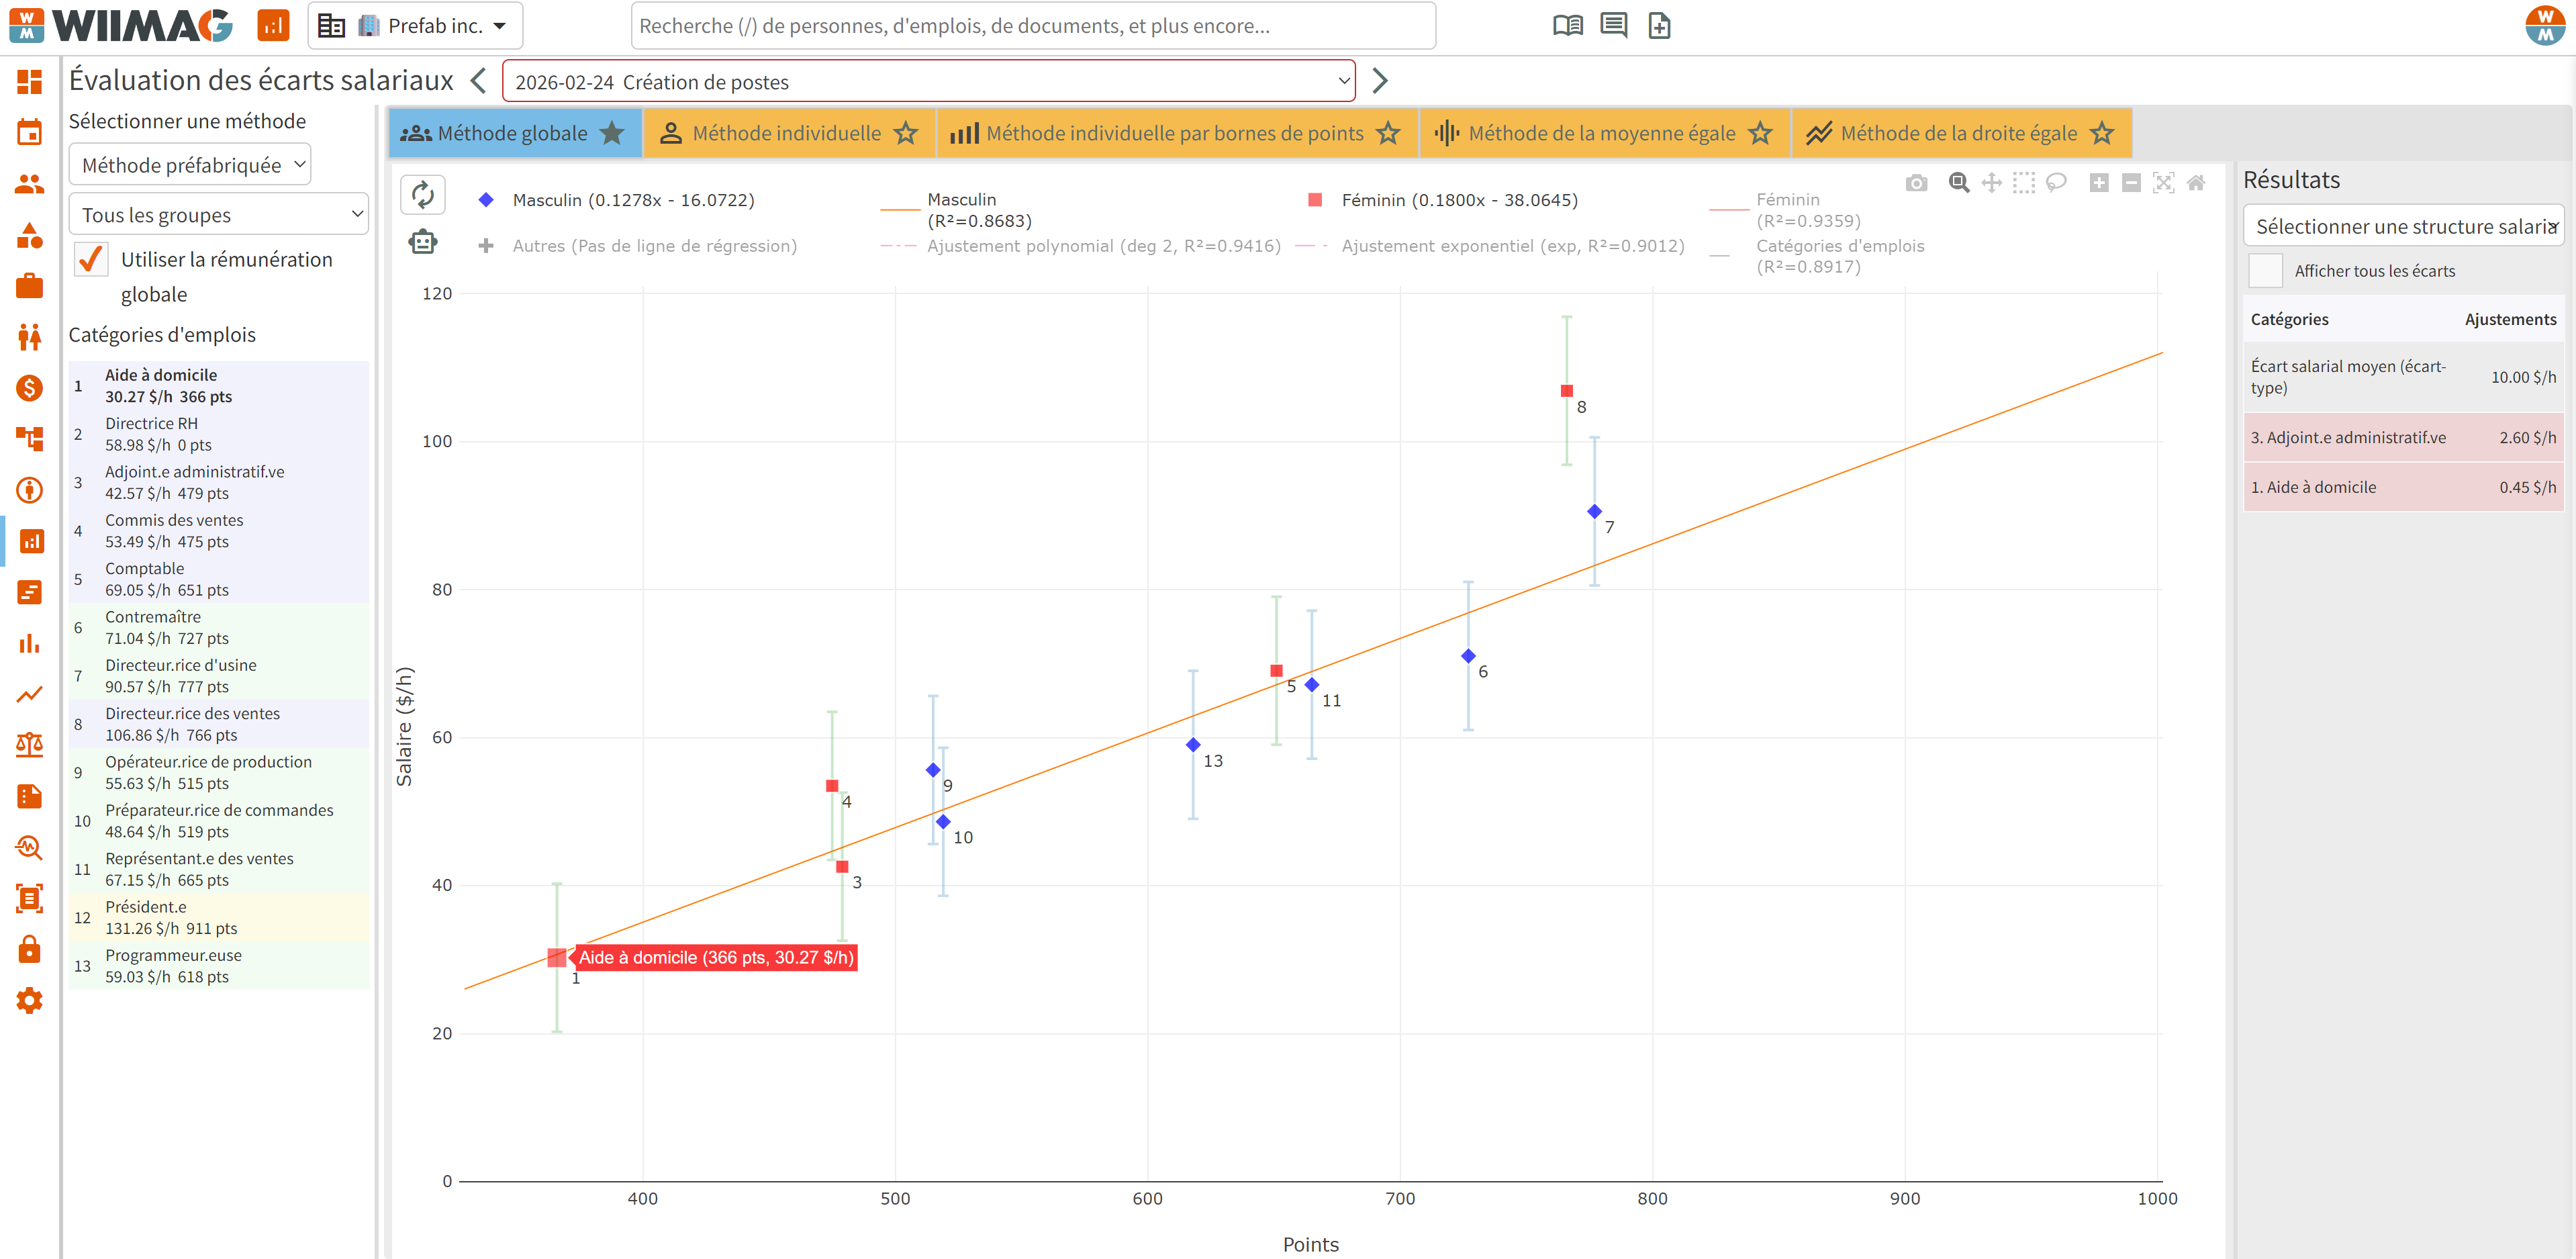Image resolution: width=2576 pixels, height=1259 pixels.
Task: Open the Prefab inc. company selector
Action: (x=415, y=26)
